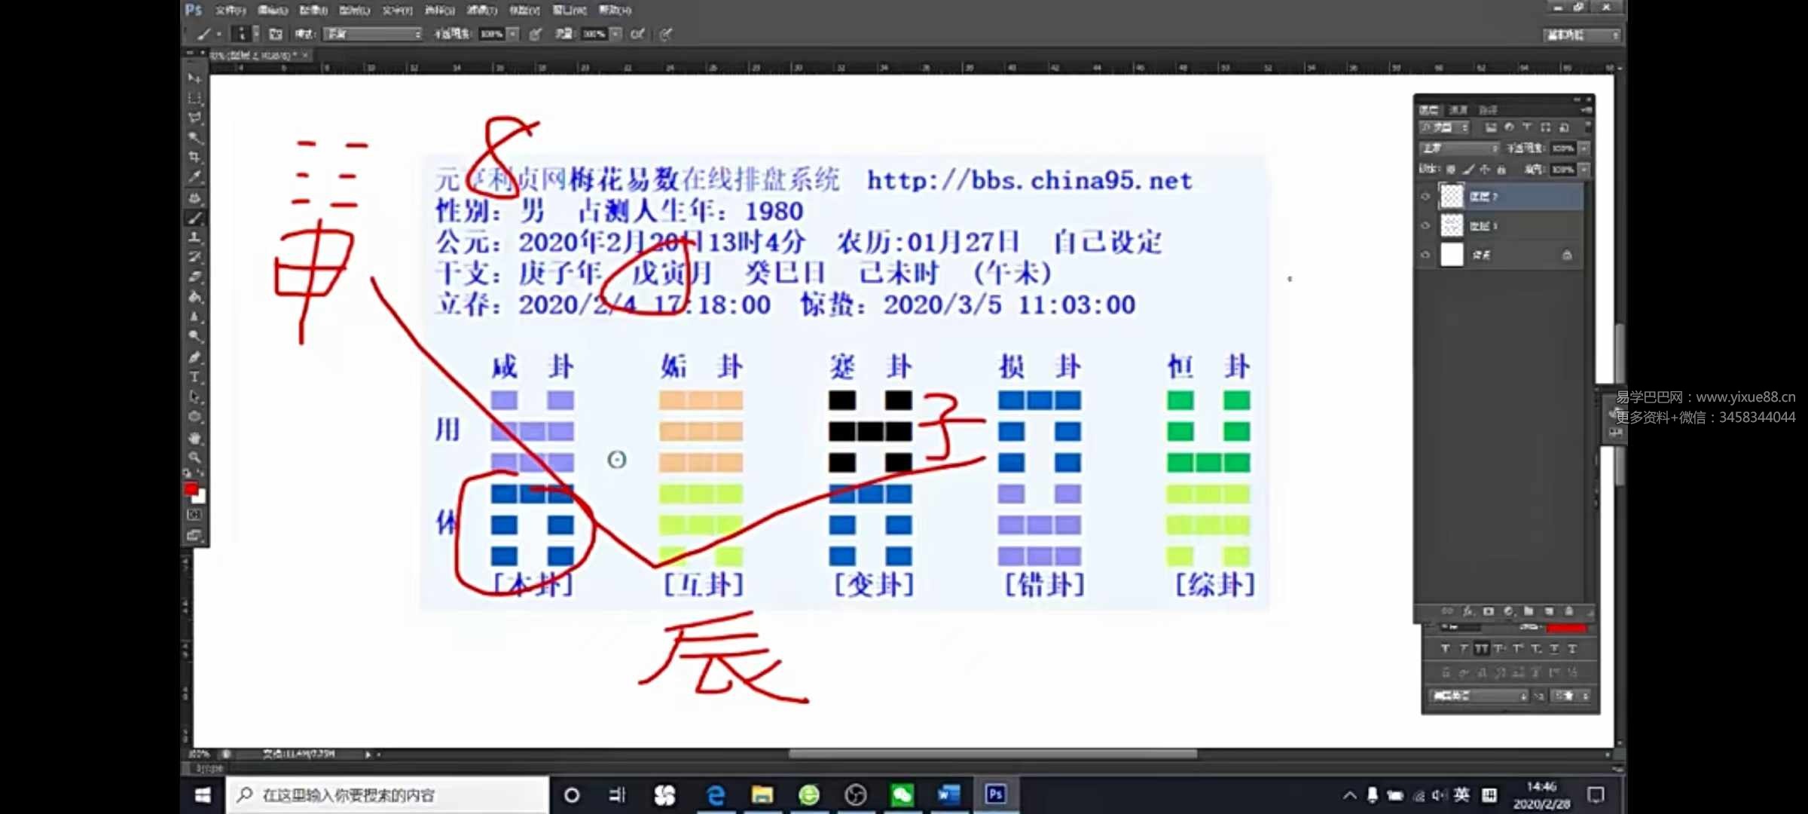This screenshot has width=1808, height=814.
Task: Select the Zoom tool
Action: point(196,458)
